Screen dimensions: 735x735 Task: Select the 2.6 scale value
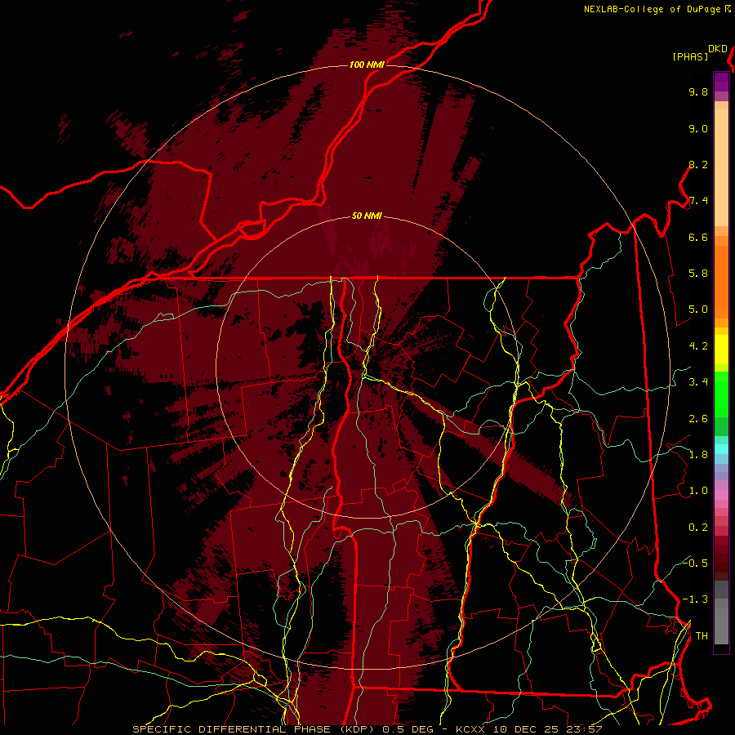pos(698,419)
